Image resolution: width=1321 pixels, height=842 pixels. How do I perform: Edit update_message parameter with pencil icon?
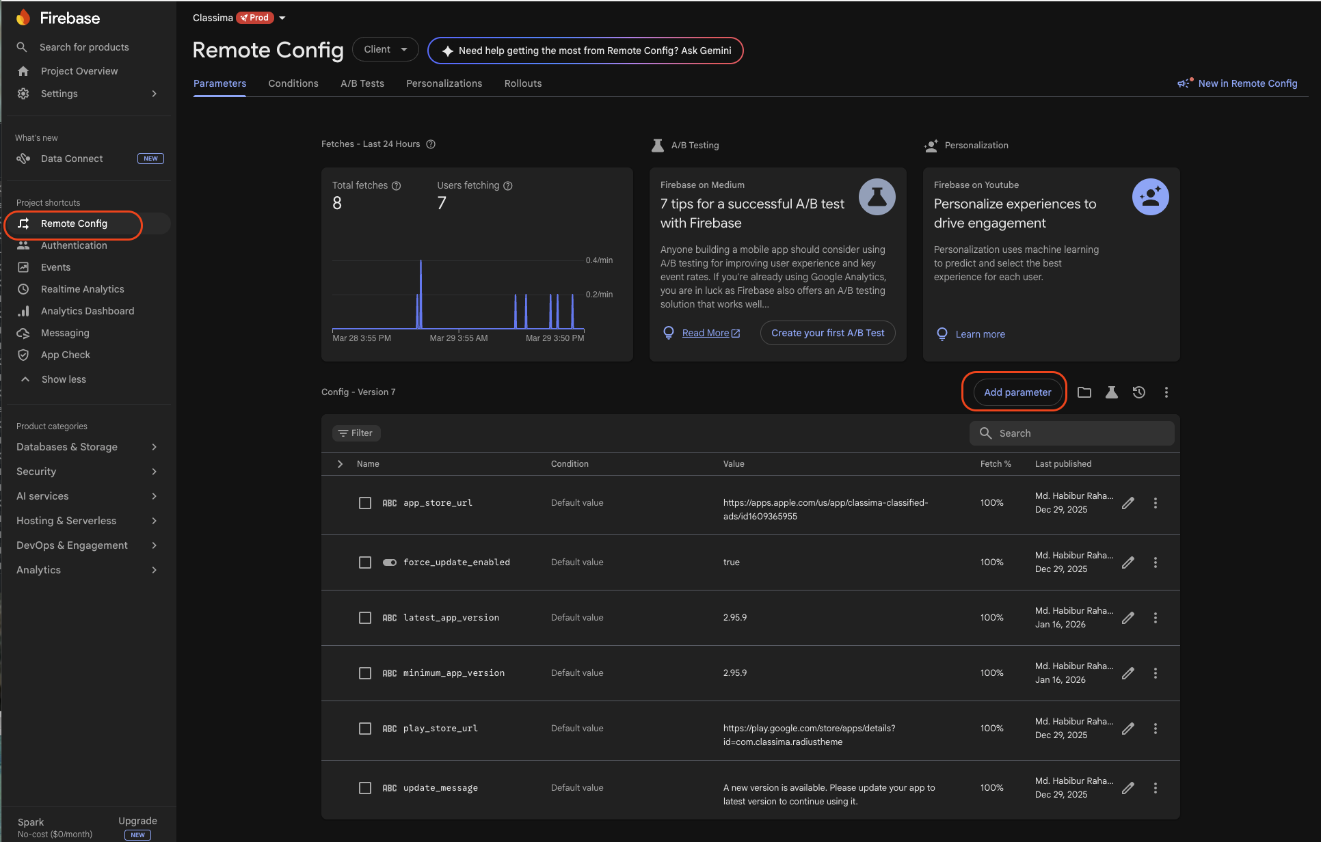pyautogui.click(x=1128, y=788)
